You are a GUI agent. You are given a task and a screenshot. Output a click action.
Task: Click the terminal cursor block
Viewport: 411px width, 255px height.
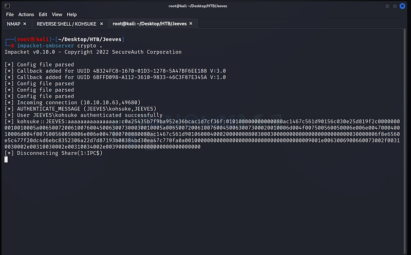point(6,160)
